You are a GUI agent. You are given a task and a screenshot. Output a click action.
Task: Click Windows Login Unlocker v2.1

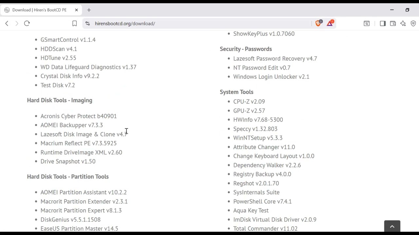click(271, 77)
